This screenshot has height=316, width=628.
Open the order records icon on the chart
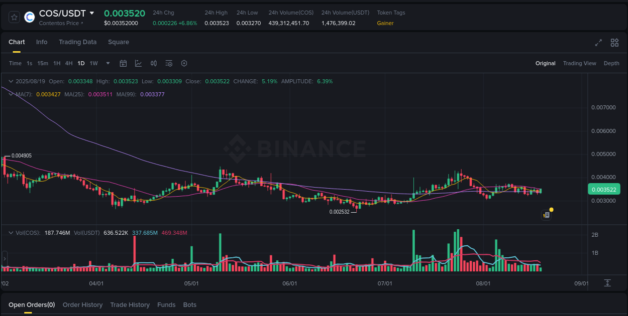click(546, 215)
